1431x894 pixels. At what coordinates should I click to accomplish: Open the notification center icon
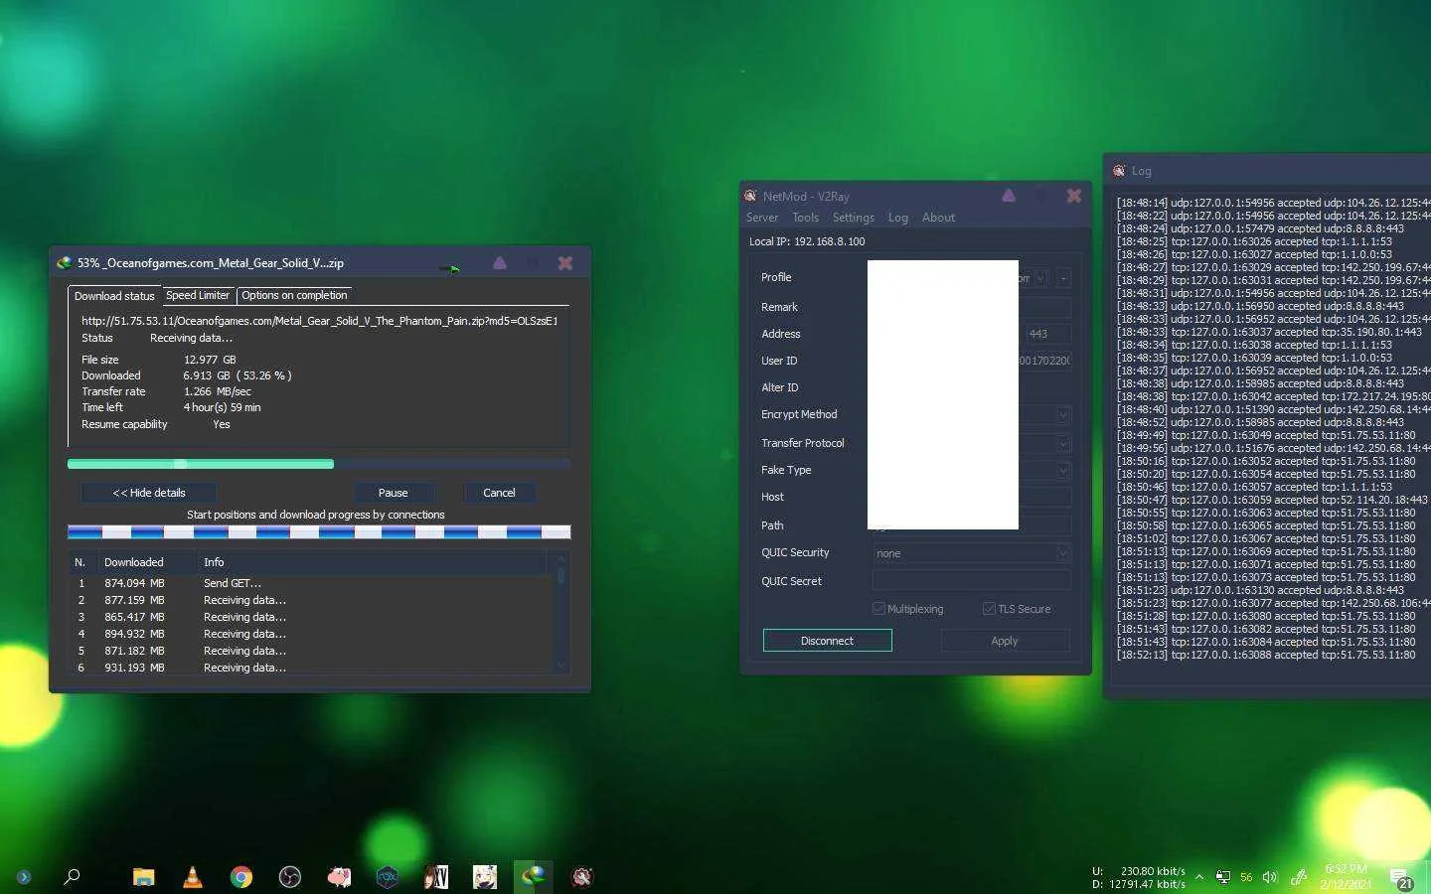click(x=1401, y=878)
